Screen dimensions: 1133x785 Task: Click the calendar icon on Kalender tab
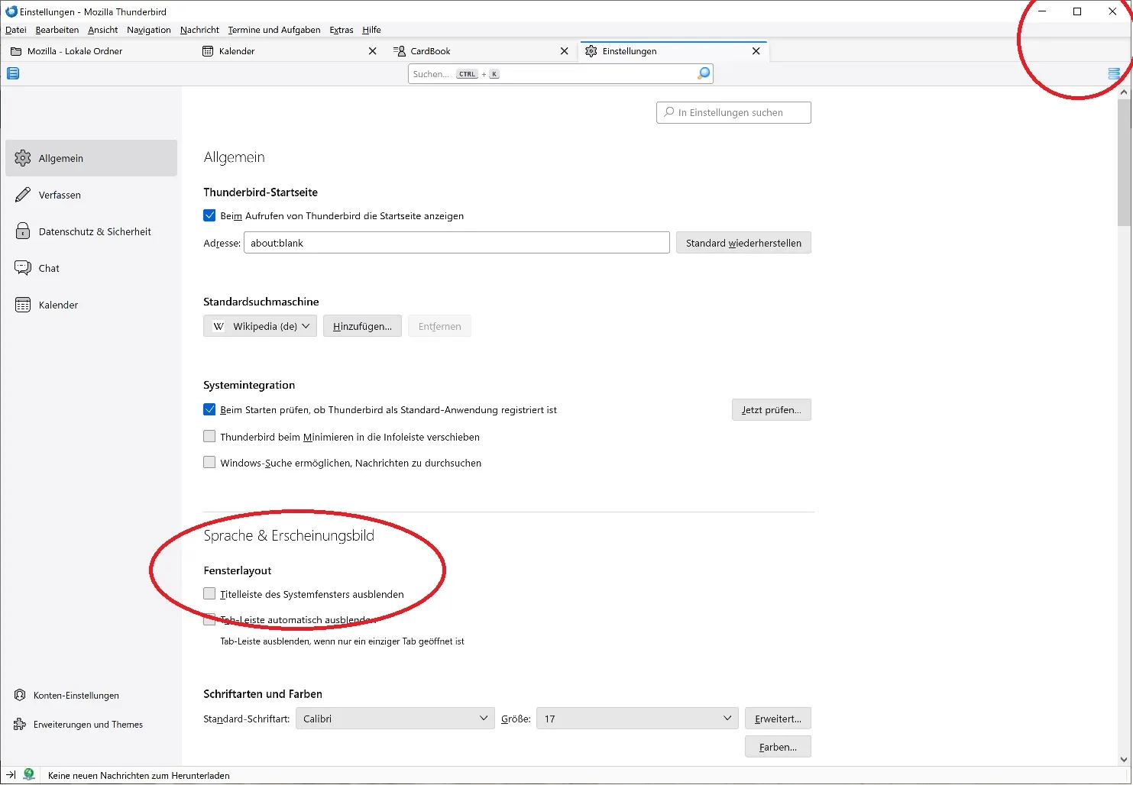point(208,51)
